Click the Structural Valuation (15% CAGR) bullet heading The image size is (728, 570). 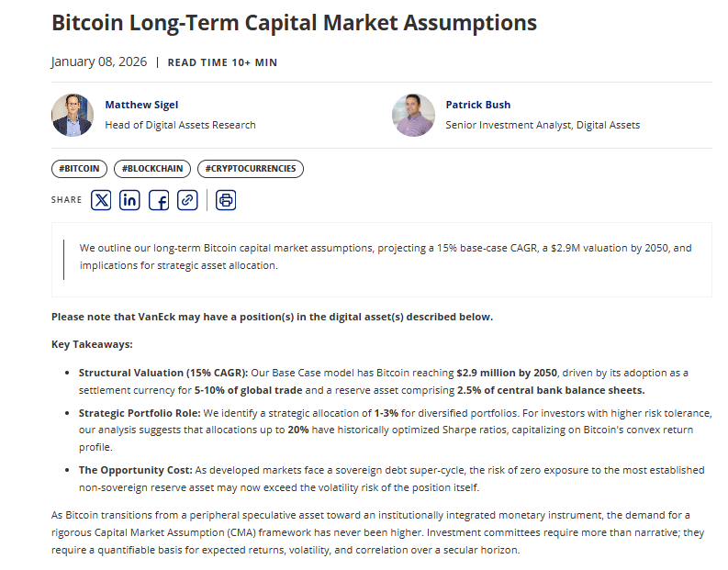click(162, 373)
